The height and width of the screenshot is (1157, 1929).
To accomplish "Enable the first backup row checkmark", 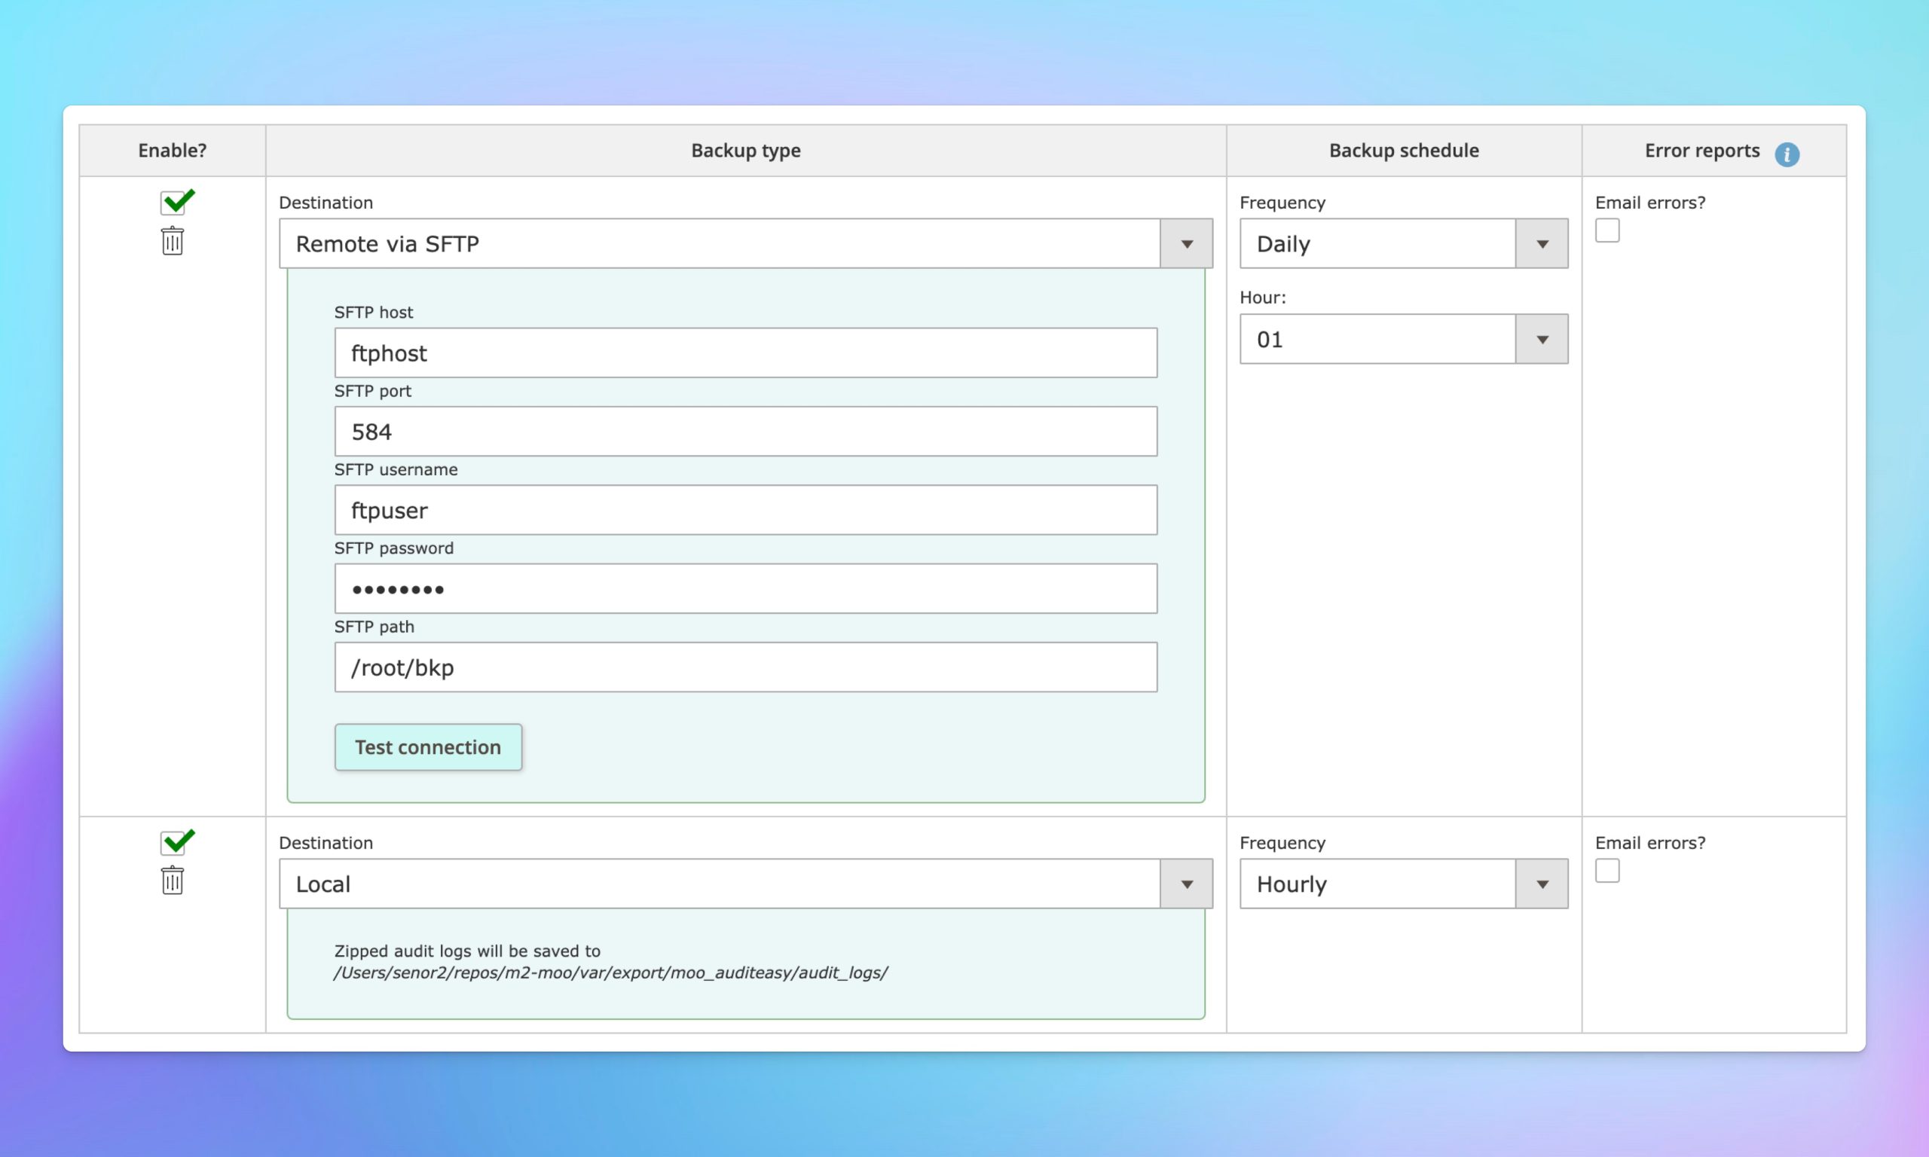I will [173, 203].
